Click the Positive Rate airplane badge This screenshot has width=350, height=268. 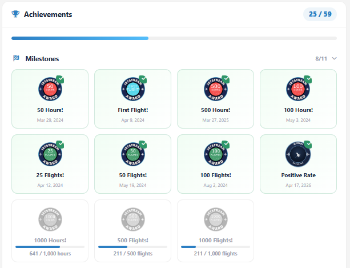click(298, 154)
